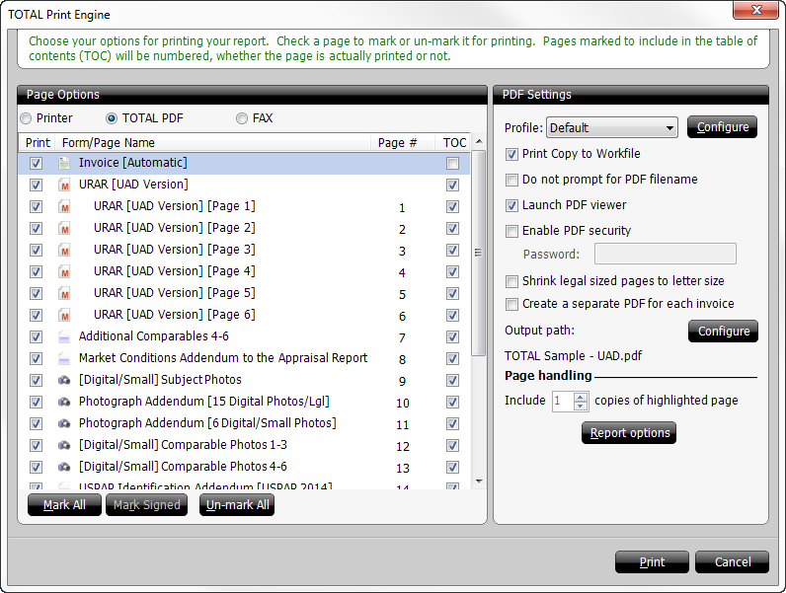Uncheck Launch PDF viewer
This screenshot has height=593, width=786.
511,205
